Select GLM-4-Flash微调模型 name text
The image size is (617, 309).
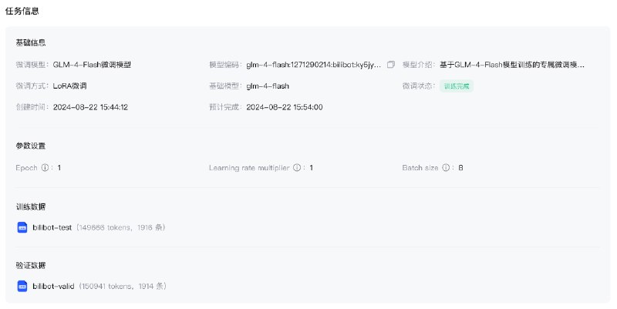pyautogui.click(x=92, y=65)
